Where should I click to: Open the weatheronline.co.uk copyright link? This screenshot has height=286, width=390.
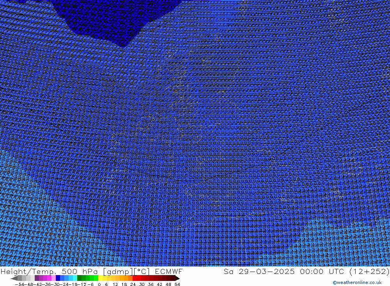(357, 282)
